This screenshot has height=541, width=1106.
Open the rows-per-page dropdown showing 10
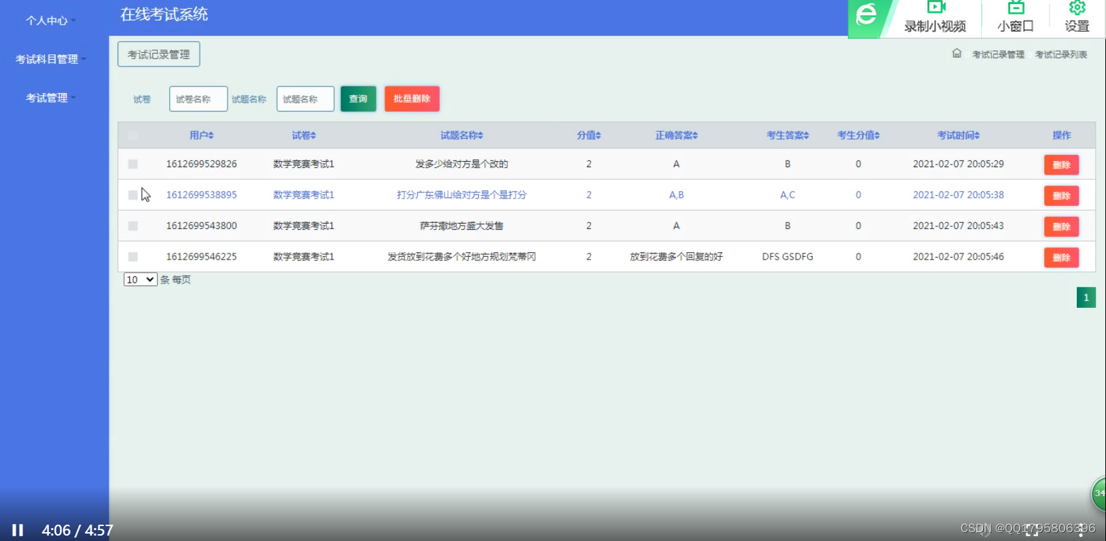pos(141,279)
